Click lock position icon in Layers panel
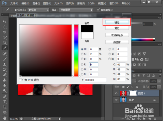The width and height of the screenshot is (163, 121). 132,87
